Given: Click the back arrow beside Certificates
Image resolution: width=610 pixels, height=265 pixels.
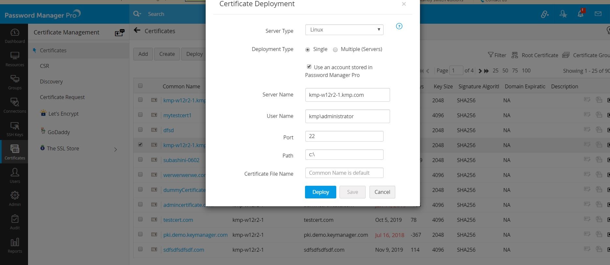Looking at the screenshot, I should 137,30.
